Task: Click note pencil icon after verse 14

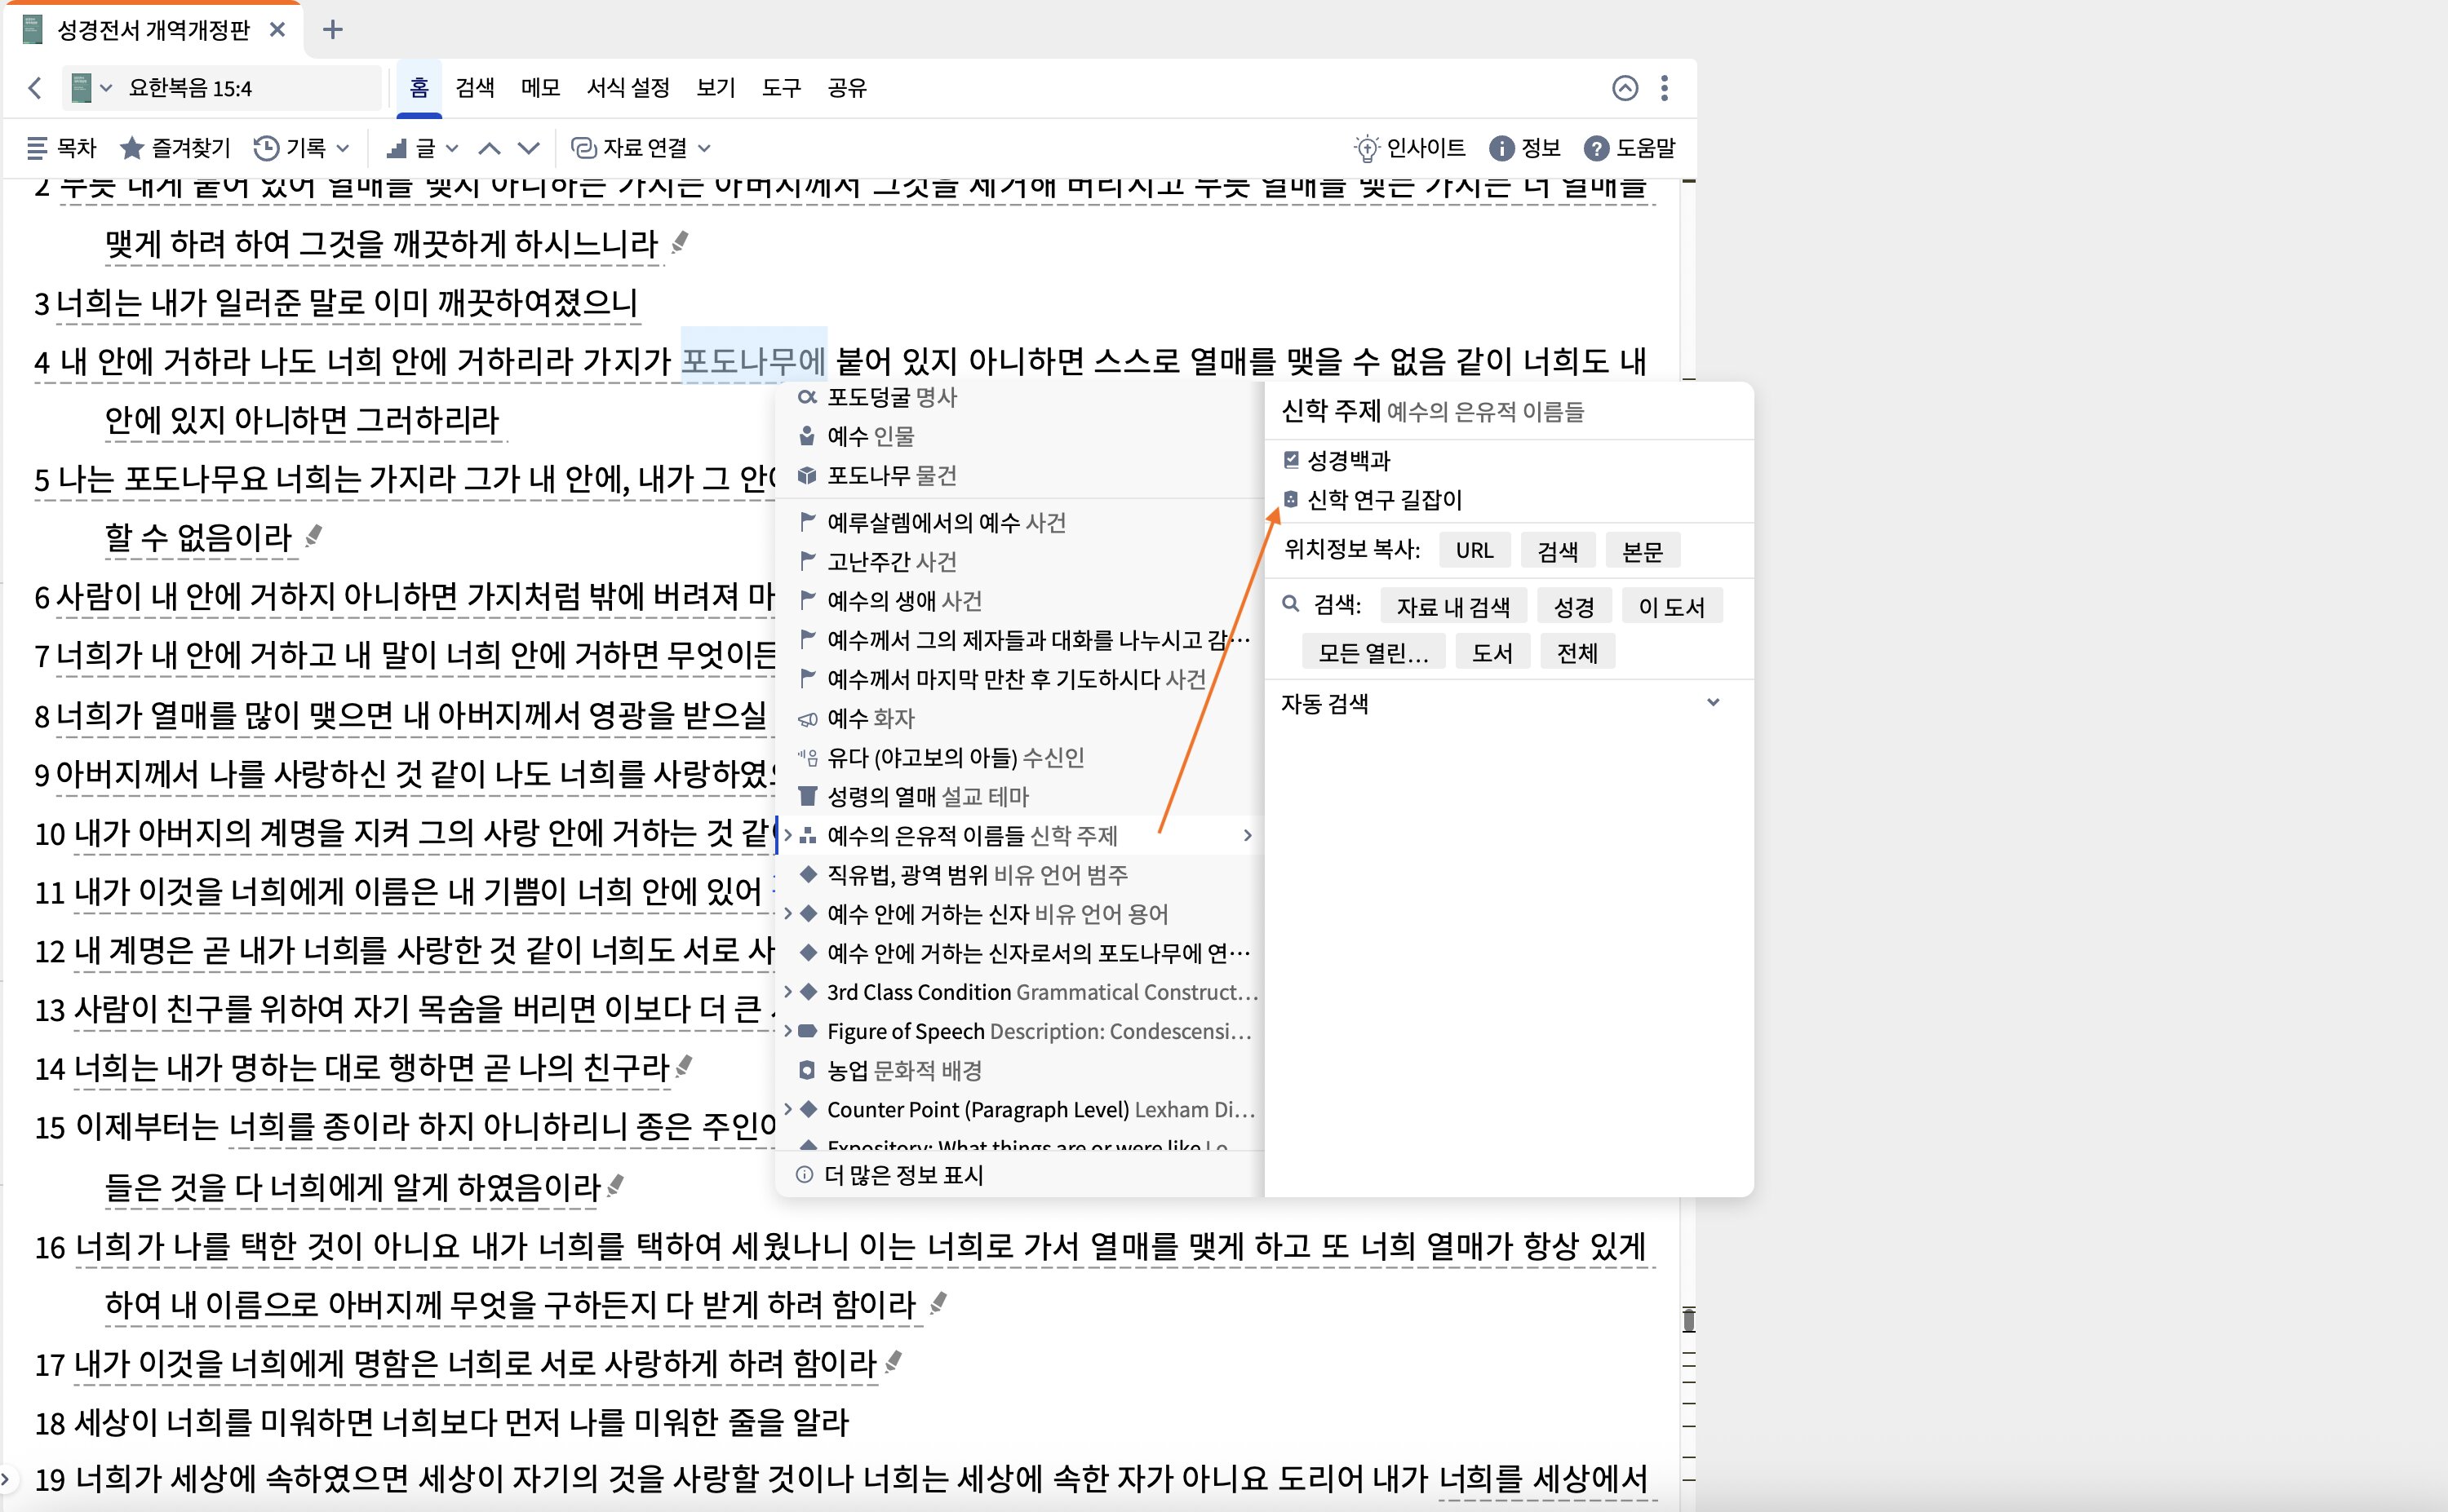Action: tap(685, 1066)
